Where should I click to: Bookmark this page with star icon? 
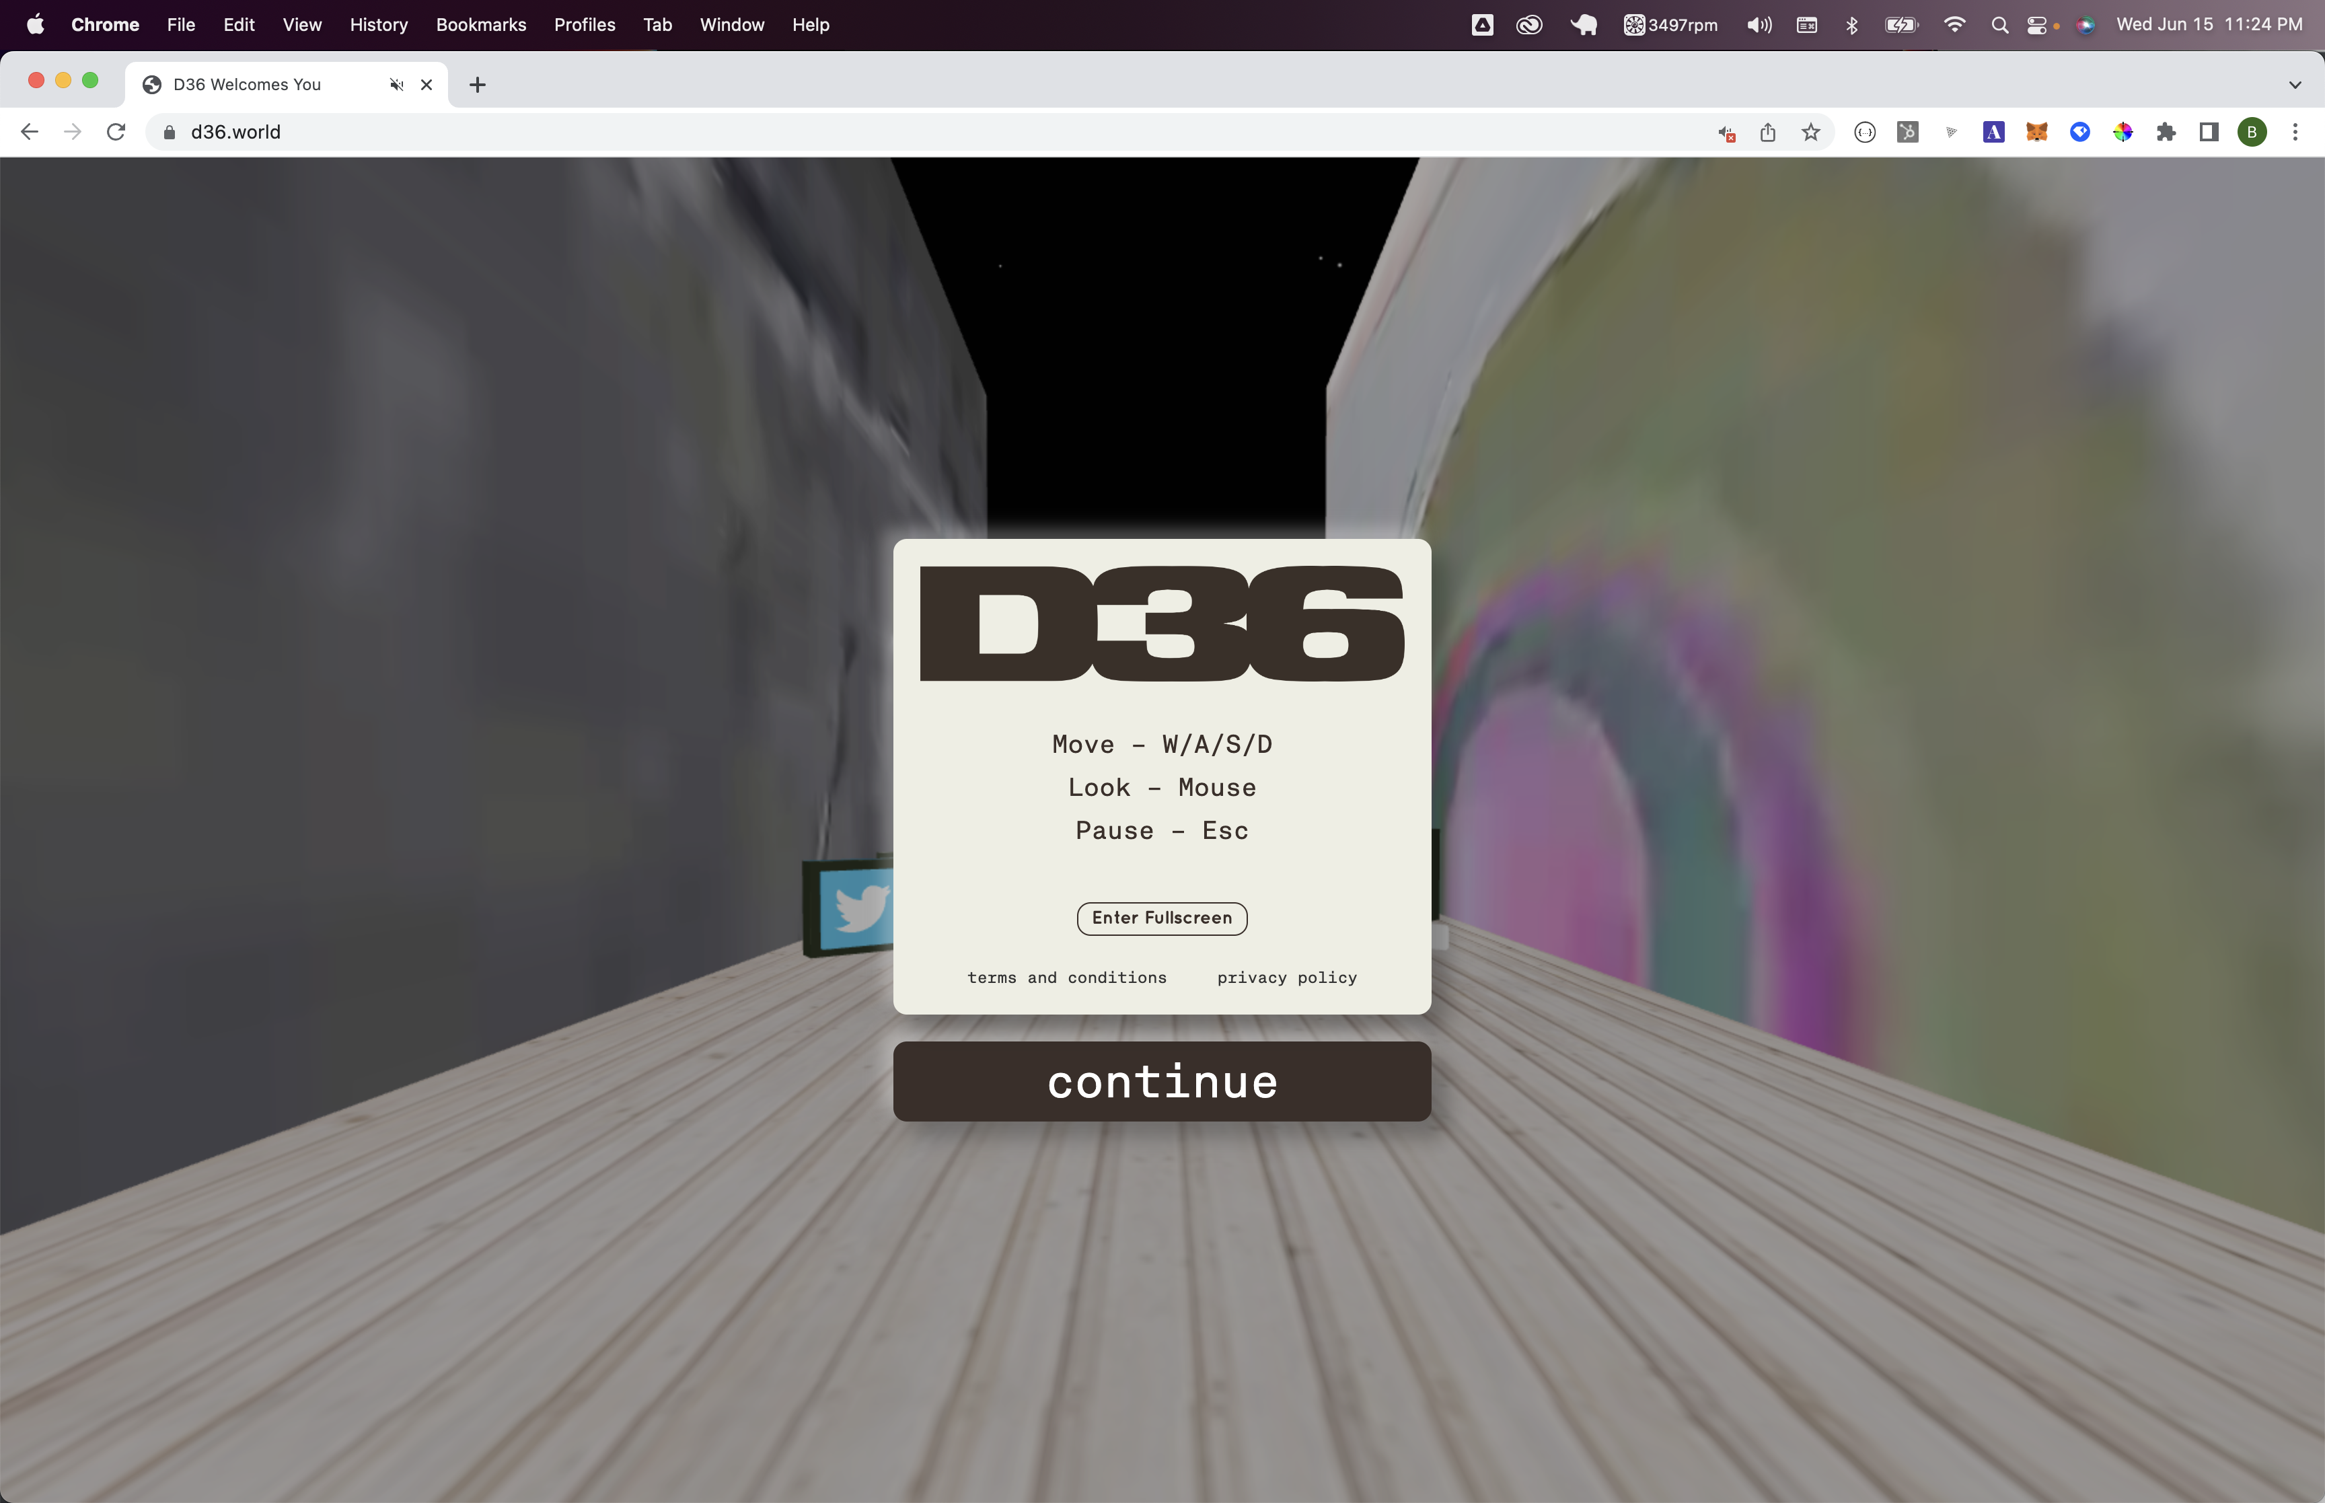tap(1810, 132)
